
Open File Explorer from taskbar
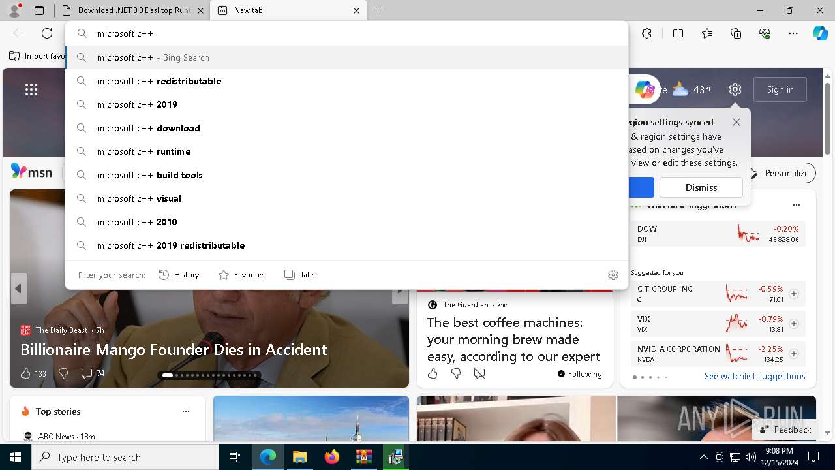pyautogui.click(x=299, y=457)
